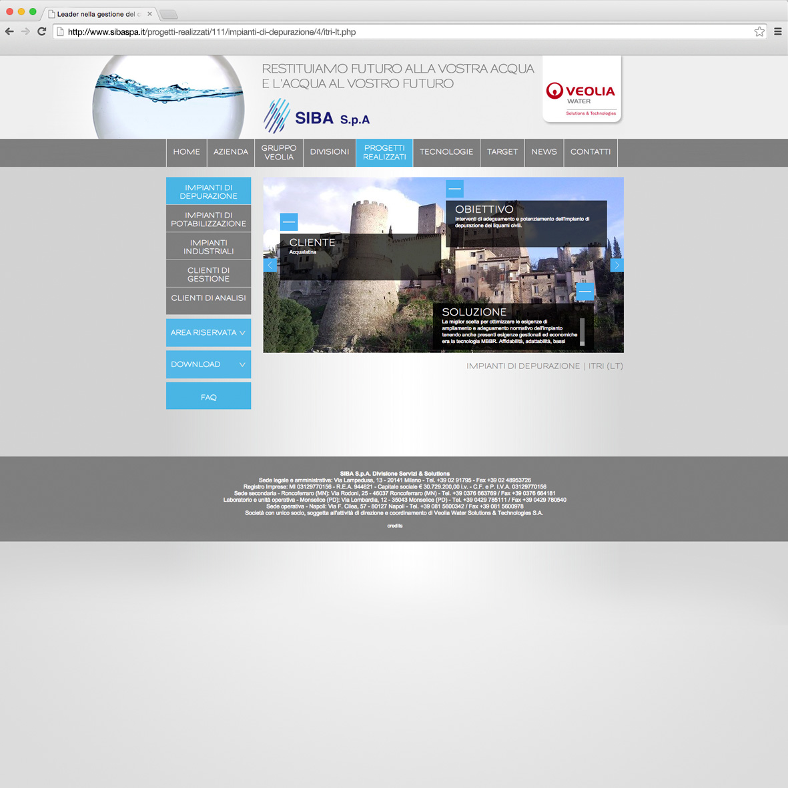The width and height of the screenshot is (788, 788).
Task: Click the macOS green zoom window button
Action: pos(33,11)
